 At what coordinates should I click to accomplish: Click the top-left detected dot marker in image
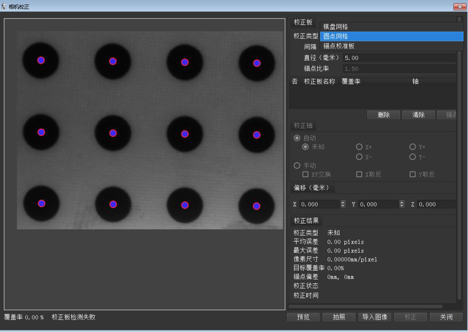pos(41,60)
